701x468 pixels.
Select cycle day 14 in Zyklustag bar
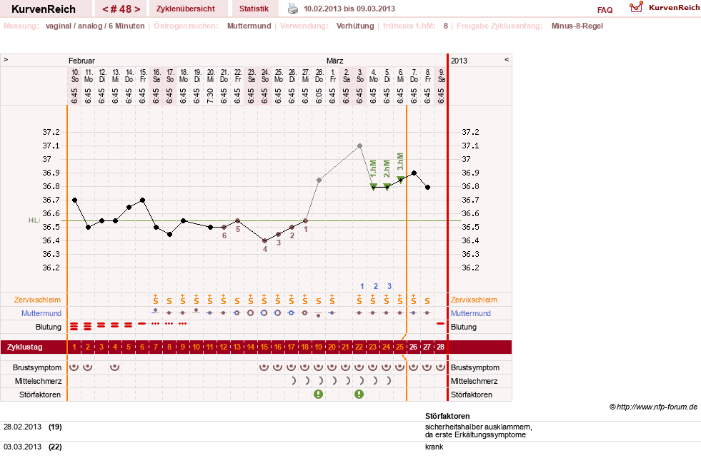click(x=250, y=347)
